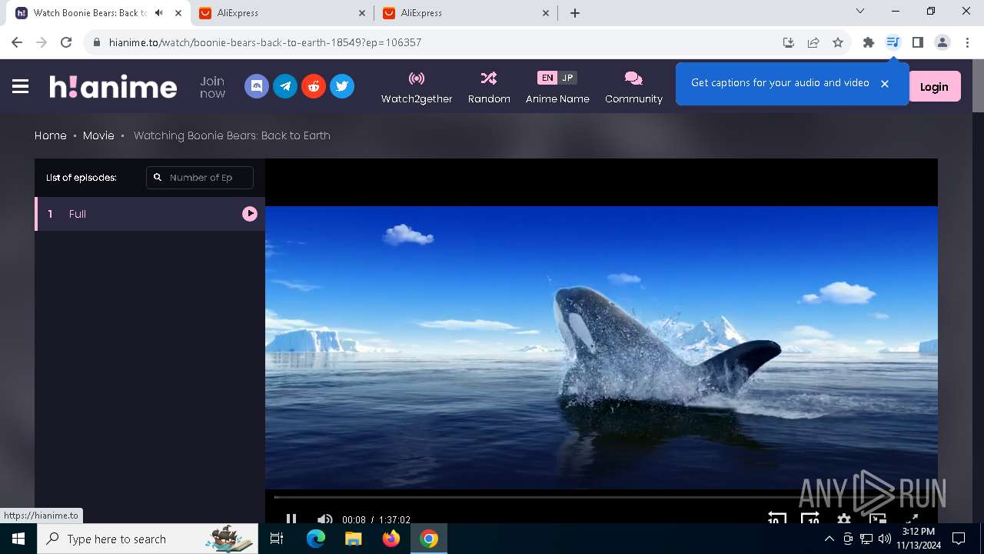Image resolution: width=984 pixels, height=554 pixels.
Task: Share this page
Action: [813, 42]
